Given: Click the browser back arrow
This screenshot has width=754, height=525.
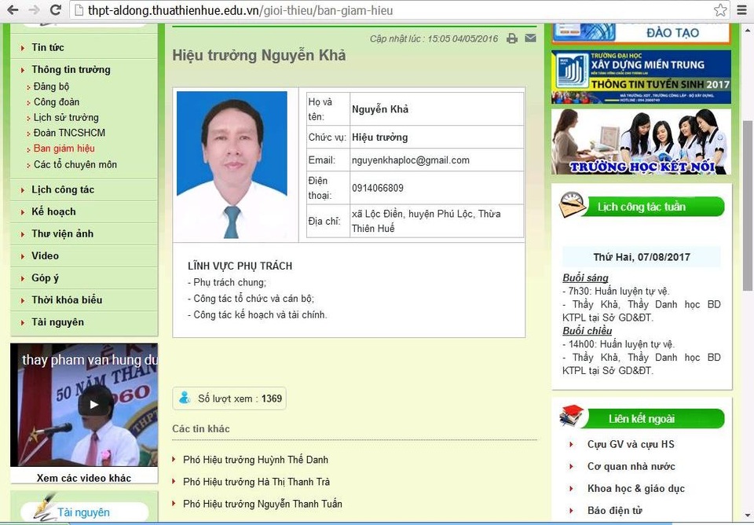Looking at the screenshot, I should (11, 10).
